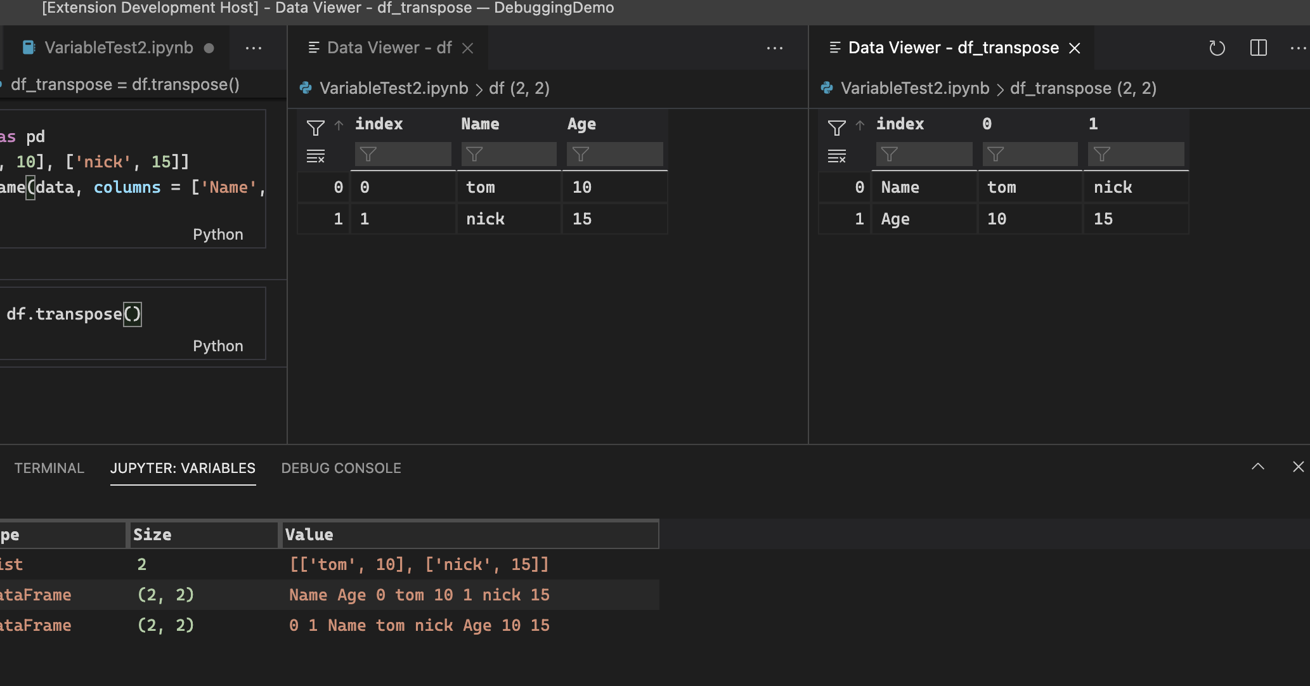Click the unsaved dot on VariableTest2.ipynb tab
Image resolution: width=1310 pixels, height=686 pixels.
point(209,48)
